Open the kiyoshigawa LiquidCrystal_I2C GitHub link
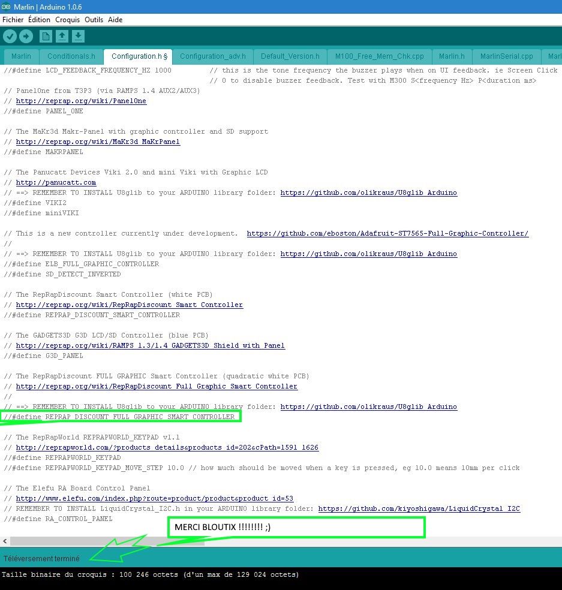 tap(419, 508)
